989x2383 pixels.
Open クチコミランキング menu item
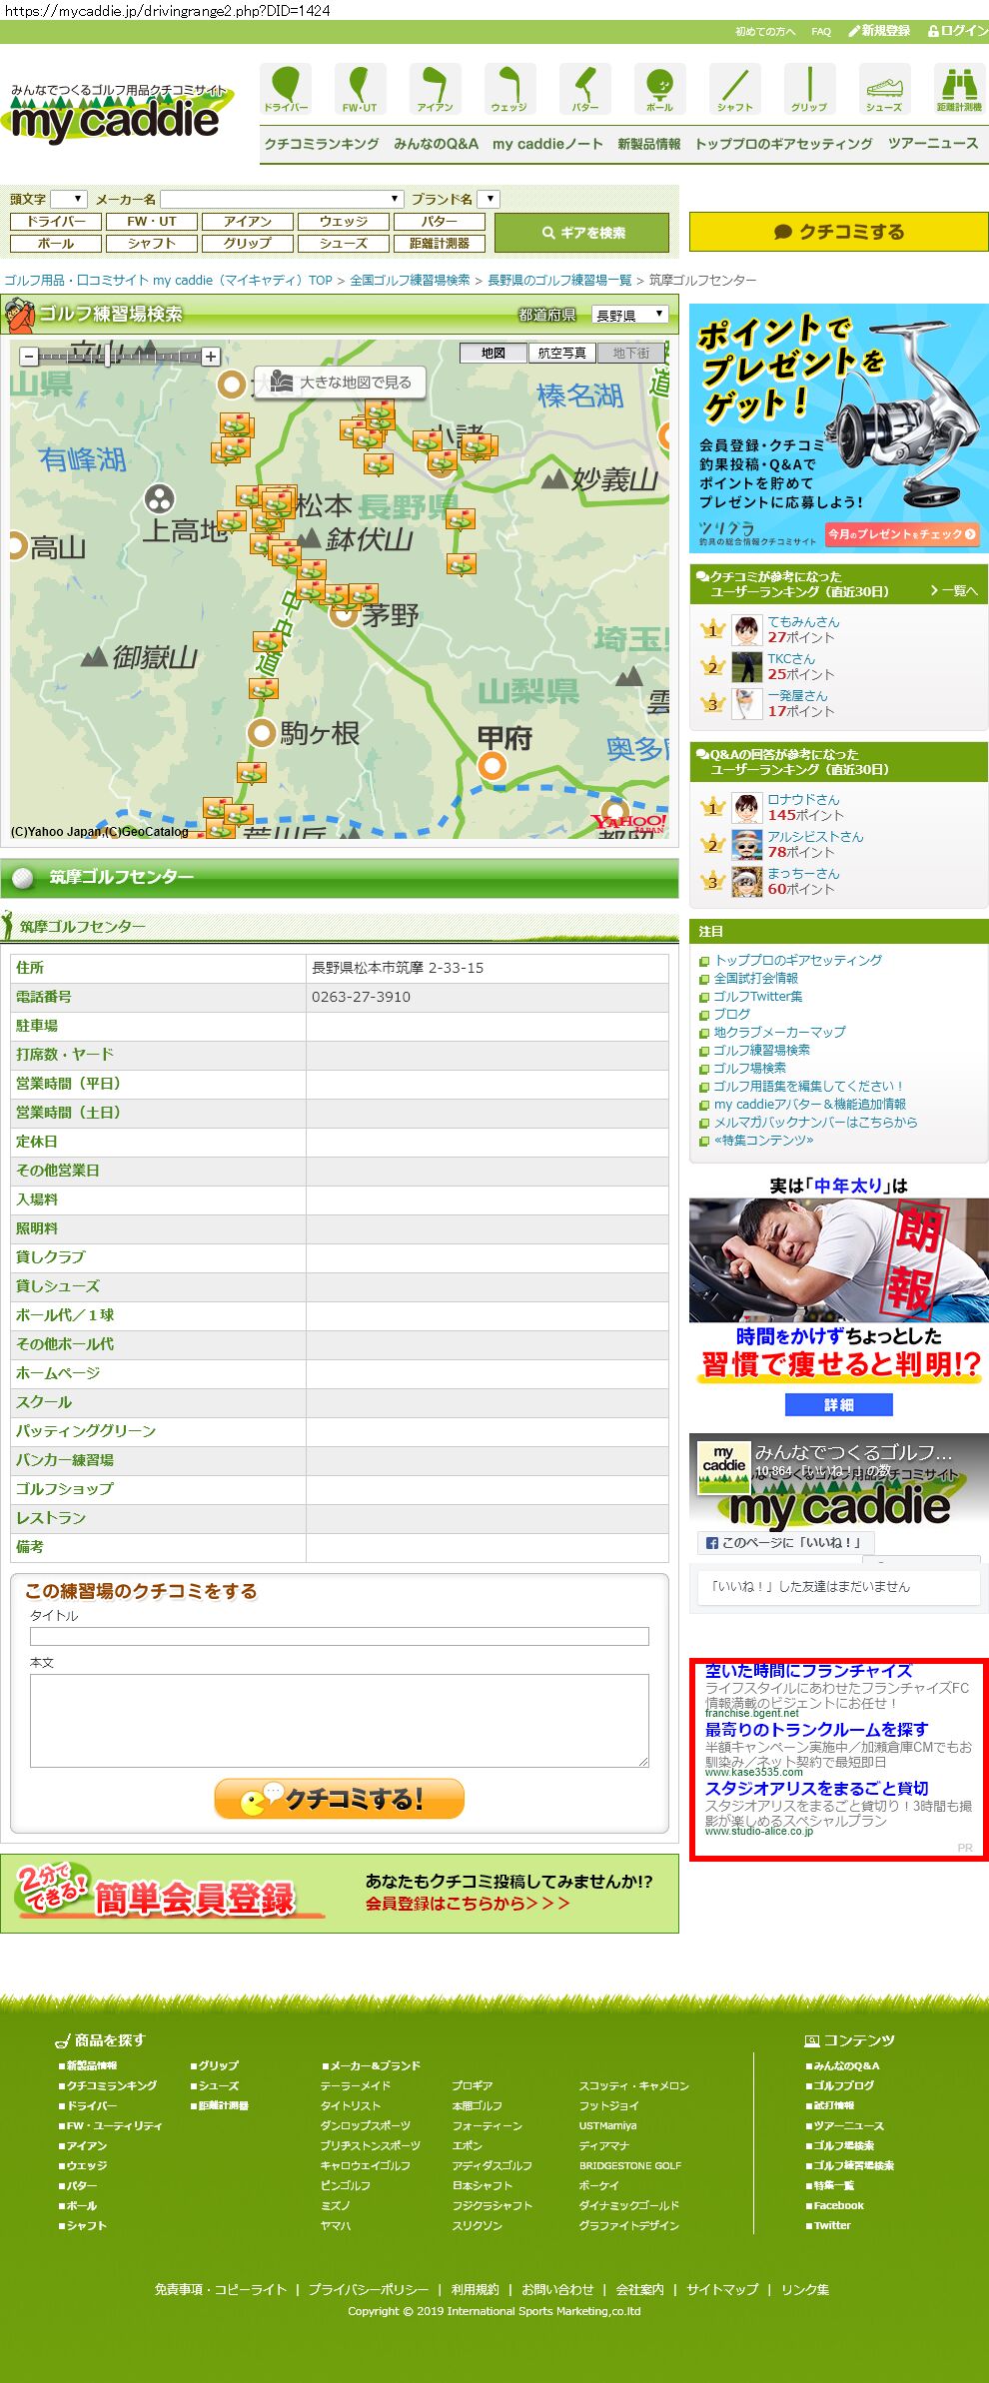(322, 144)
